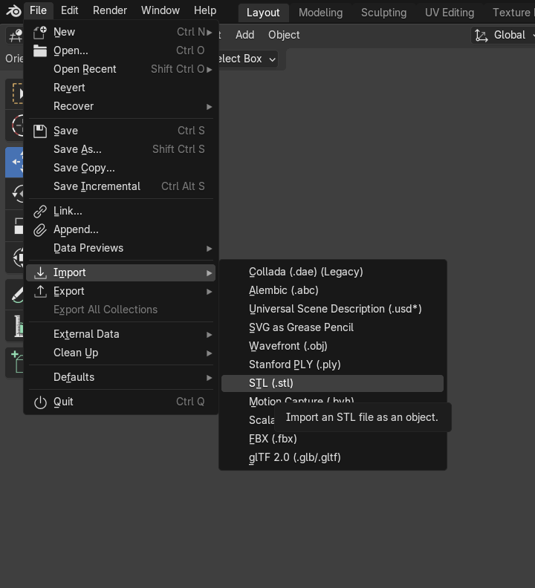
Task: Expand the Data Previews submenu
Action: (x=121, y=248)
